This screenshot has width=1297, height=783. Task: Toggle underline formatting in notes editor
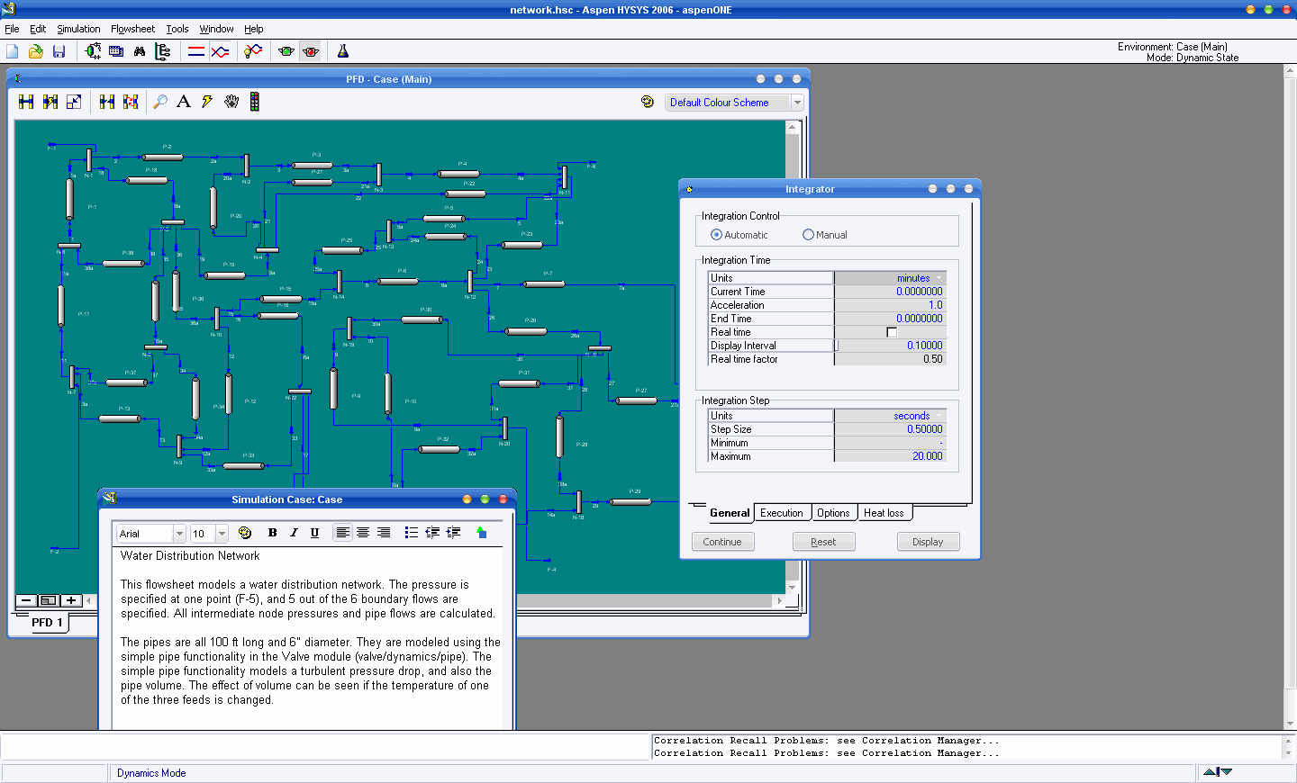click(x=314, y=533)
